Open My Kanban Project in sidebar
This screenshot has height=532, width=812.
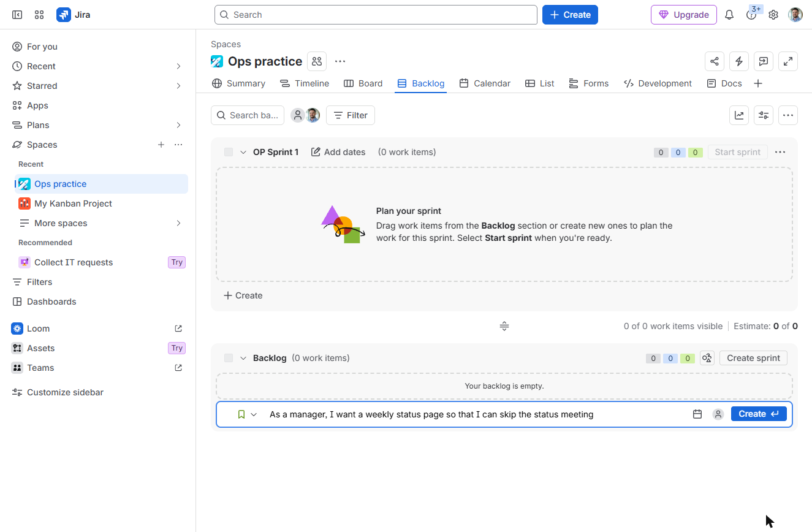[x=101, y=203]
